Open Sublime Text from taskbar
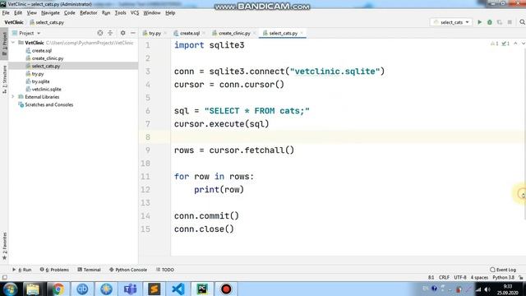The width and height of the screenshot is (526, 296). 155,289
